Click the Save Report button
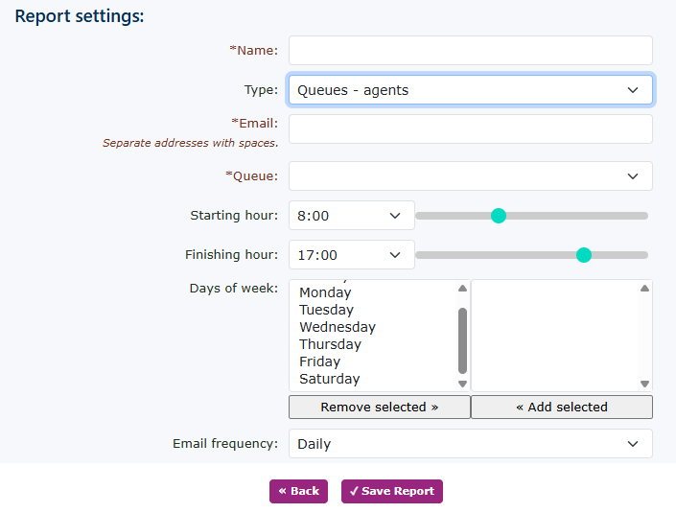This screenshot has width=676, height=513. (x=391, y=491)
